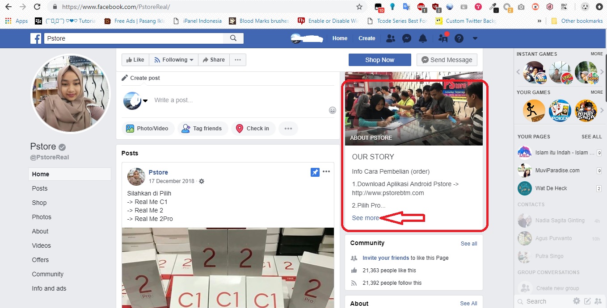
Task: Click Create in the top header
Action: pos(367,38)
